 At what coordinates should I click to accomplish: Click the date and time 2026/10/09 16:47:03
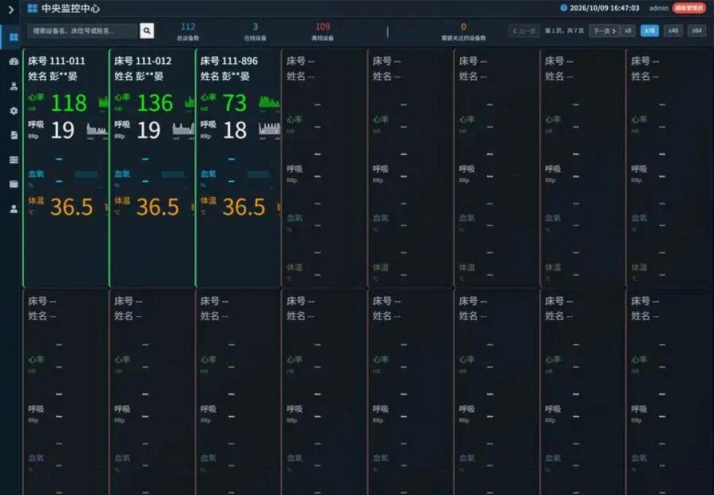604,8
